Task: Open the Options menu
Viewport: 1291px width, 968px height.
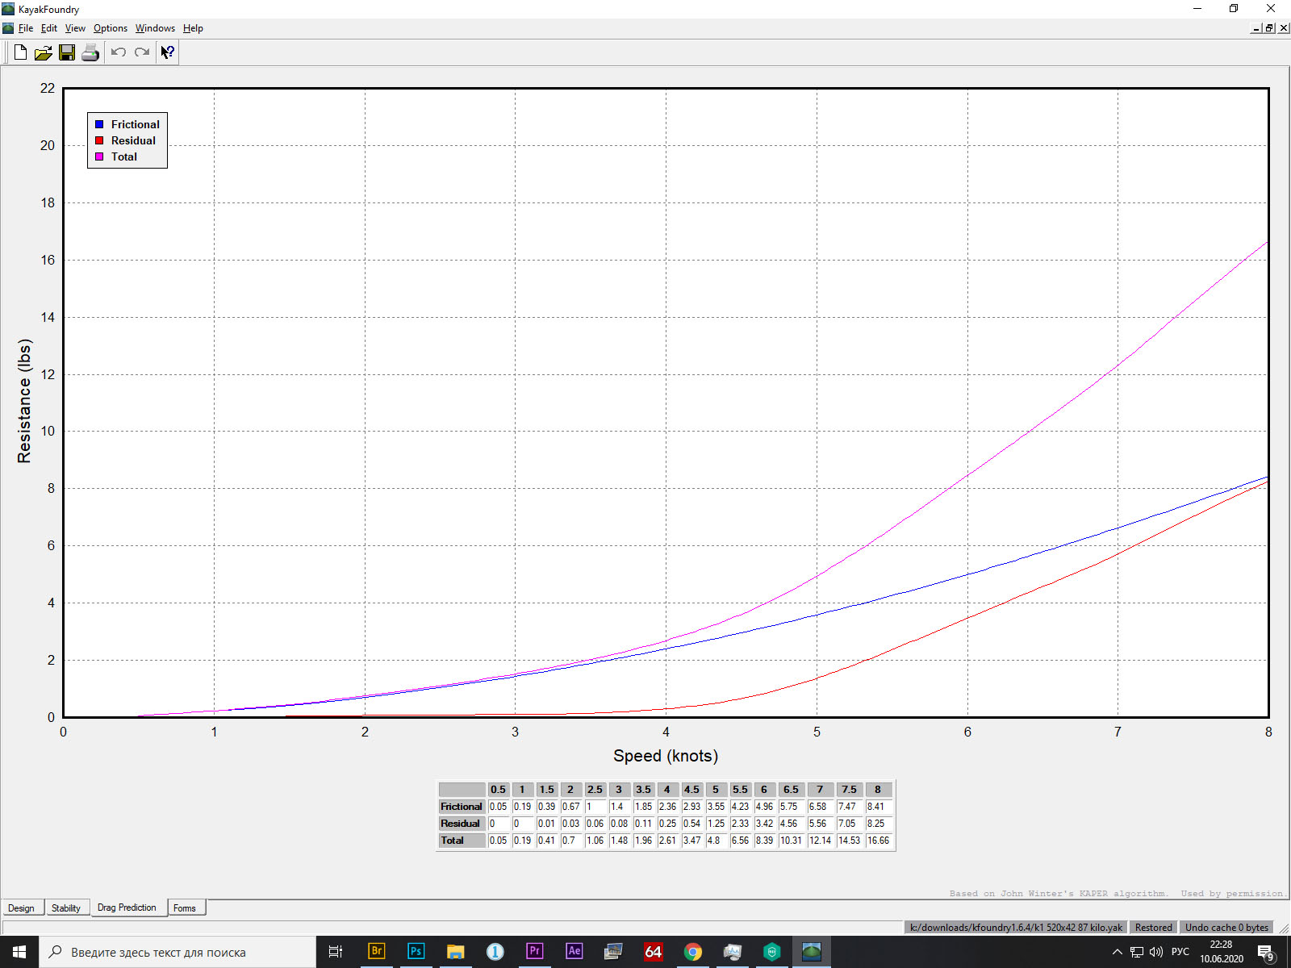Action: coord(110,28)
